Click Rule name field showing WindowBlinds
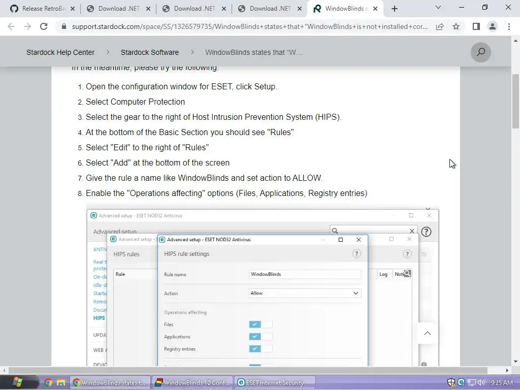 coord(305,274)
